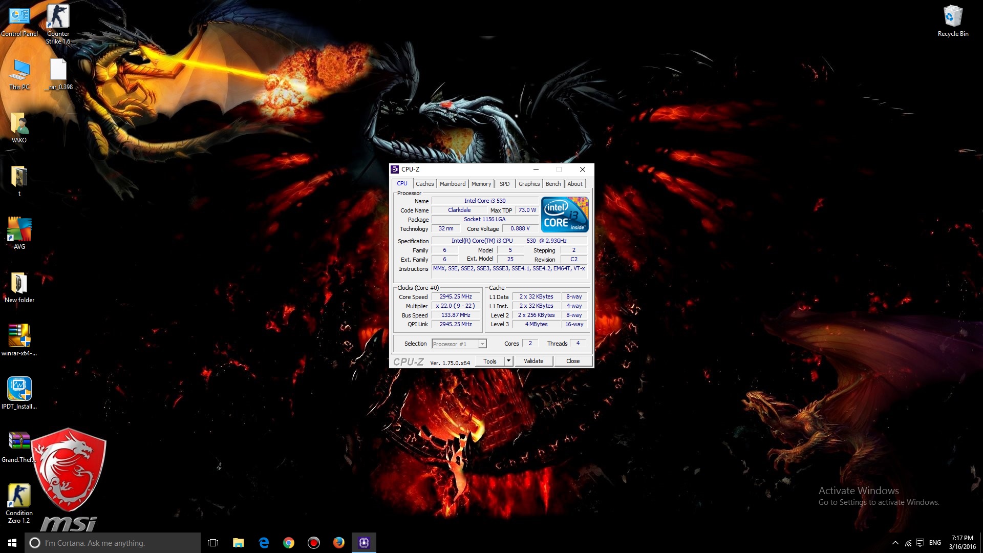Expand the Processor #1 selection dropdown
Viewport: 983px width, 553px height.
click(482, 344)
